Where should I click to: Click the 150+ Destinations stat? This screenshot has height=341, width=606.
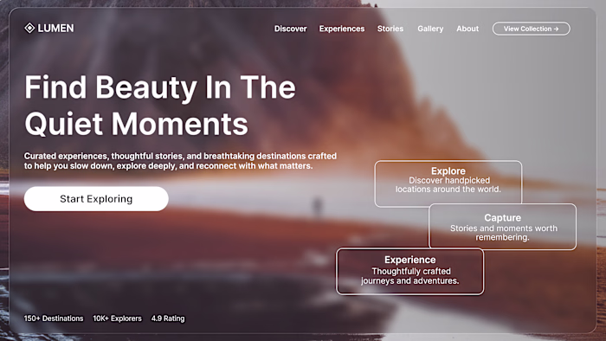tap(54, 318)
